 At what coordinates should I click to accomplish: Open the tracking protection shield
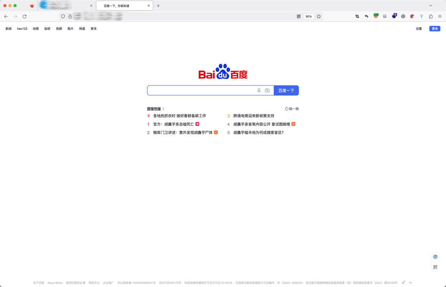click(63, 16)
